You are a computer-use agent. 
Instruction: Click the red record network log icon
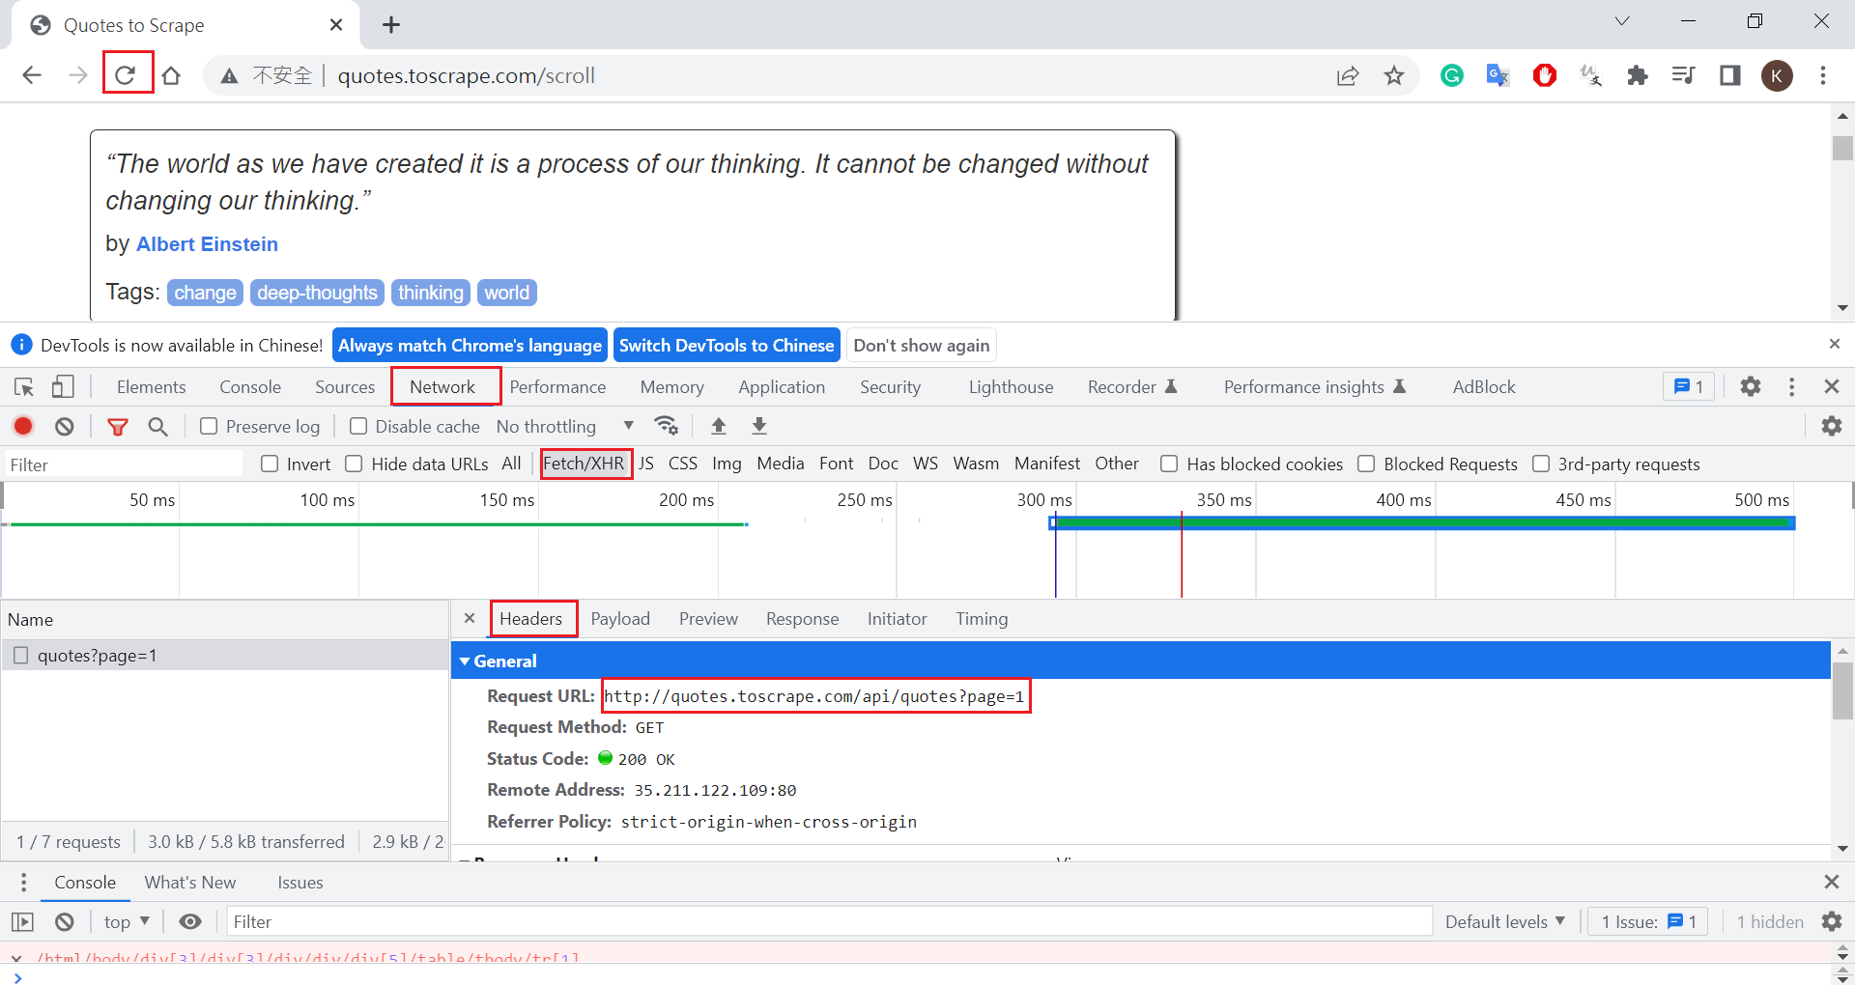point(23,426)
